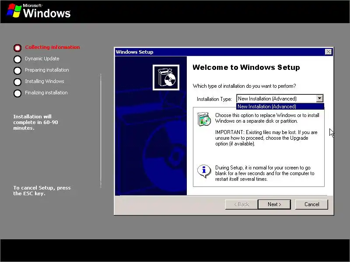Click the Installing Windows step circle
The height and width of the screenshot is (262, 350).
point(17,82)
